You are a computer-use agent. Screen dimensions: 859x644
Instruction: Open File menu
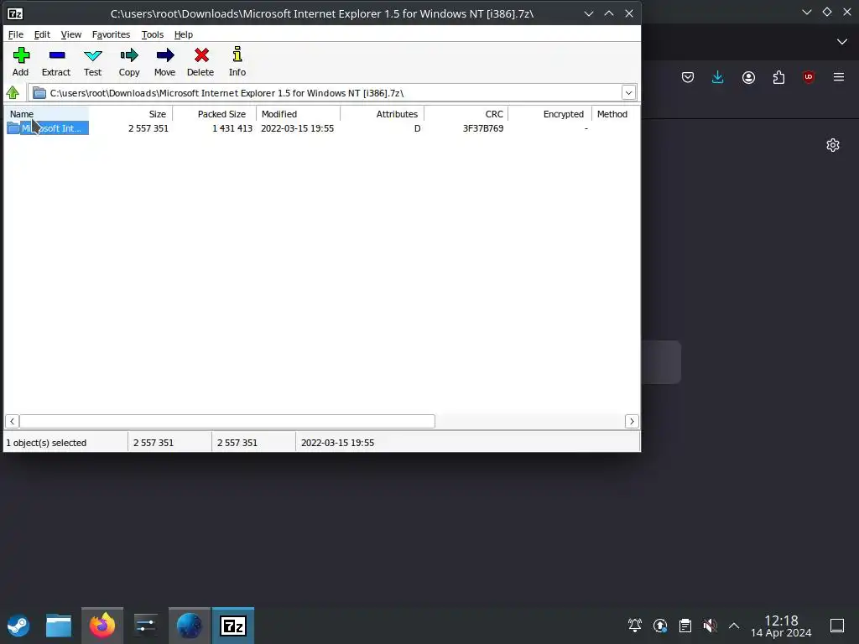tap(16, 34)
